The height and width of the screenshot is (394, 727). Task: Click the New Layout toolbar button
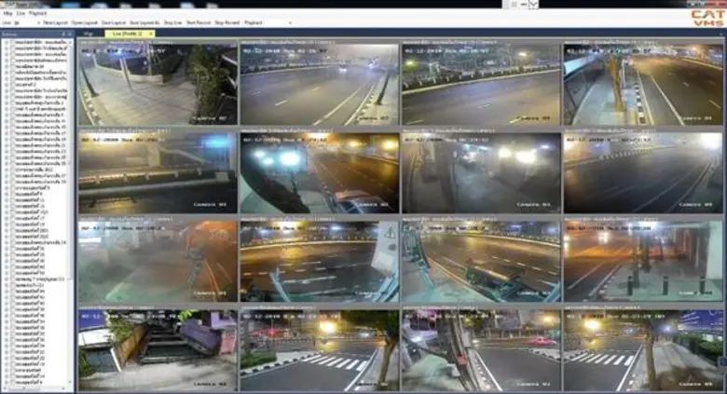(x=57, y=22)
